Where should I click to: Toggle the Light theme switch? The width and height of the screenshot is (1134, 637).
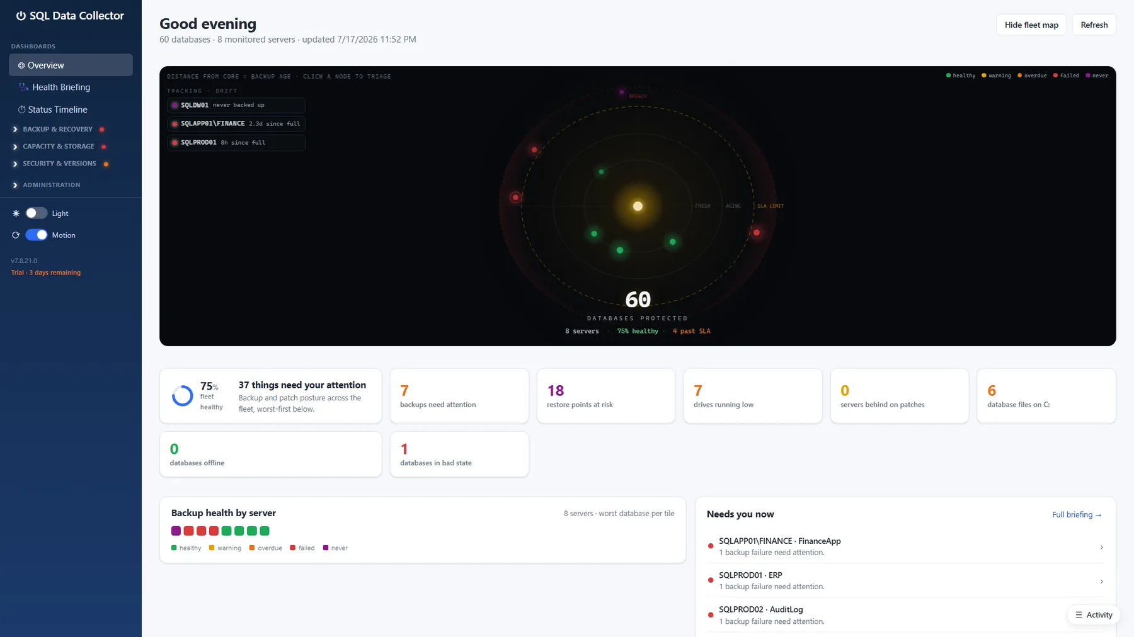point(36,213)
